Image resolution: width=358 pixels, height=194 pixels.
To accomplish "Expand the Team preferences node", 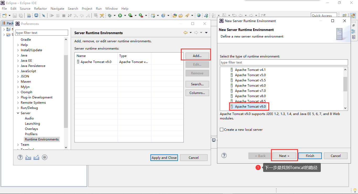I will pyautogui.click(x=18, y=145).
